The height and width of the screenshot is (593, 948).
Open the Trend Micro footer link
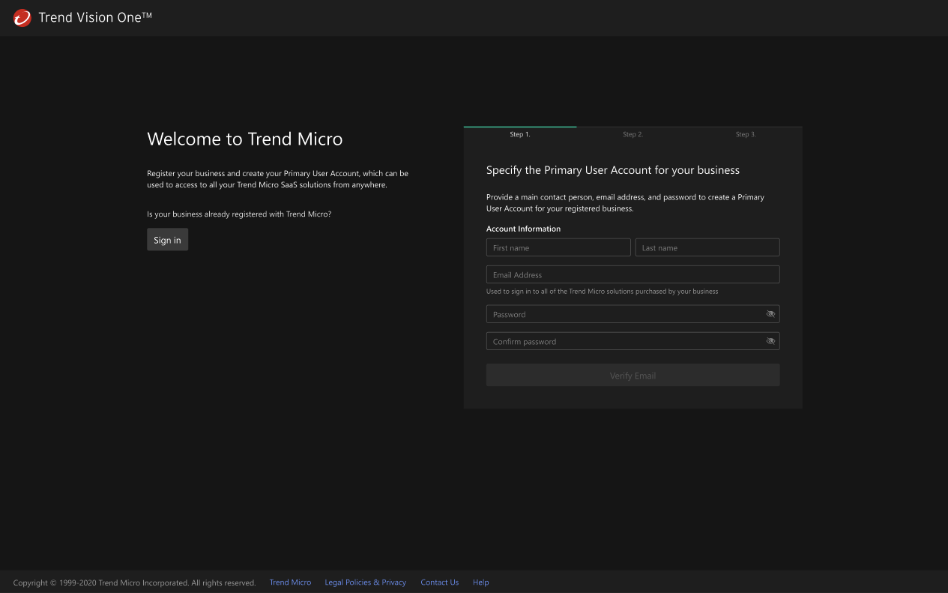tap(290, 582)
